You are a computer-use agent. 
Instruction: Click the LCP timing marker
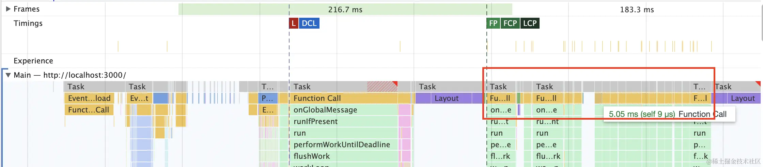click(x=530, y=23)
